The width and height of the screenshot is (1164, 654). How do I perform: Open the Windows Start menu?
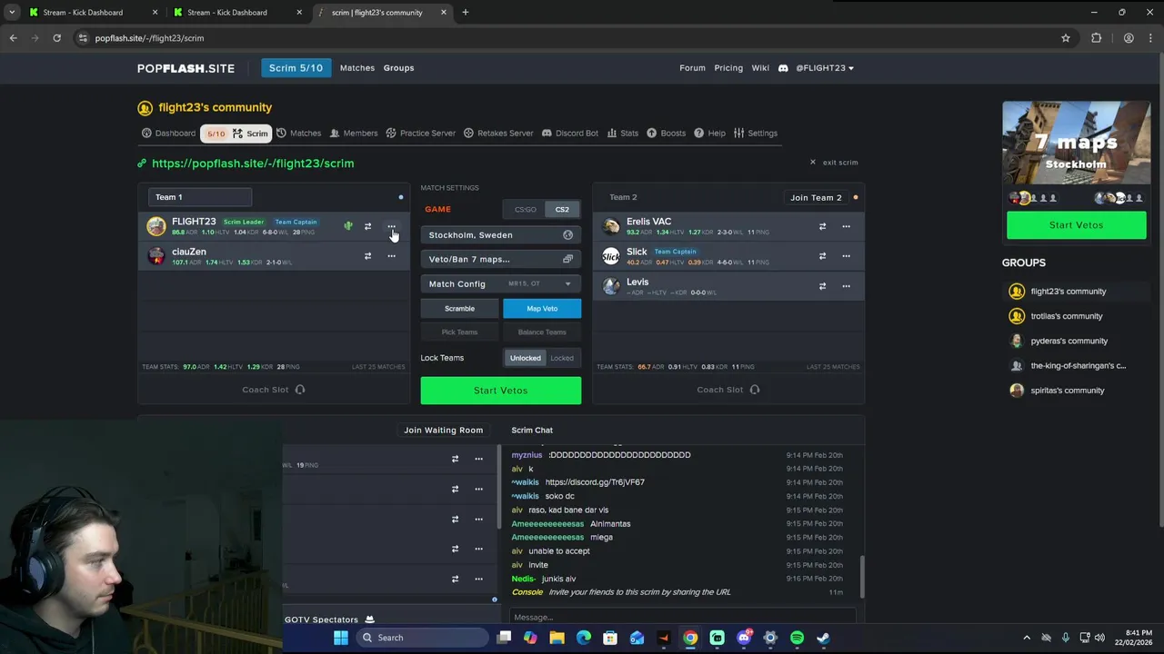click(341, 638)
